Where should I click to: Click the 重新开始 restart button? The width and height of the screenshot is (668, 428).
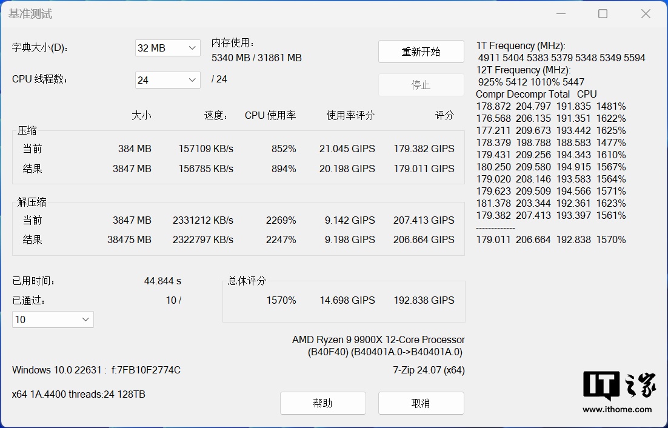point(421,52)
